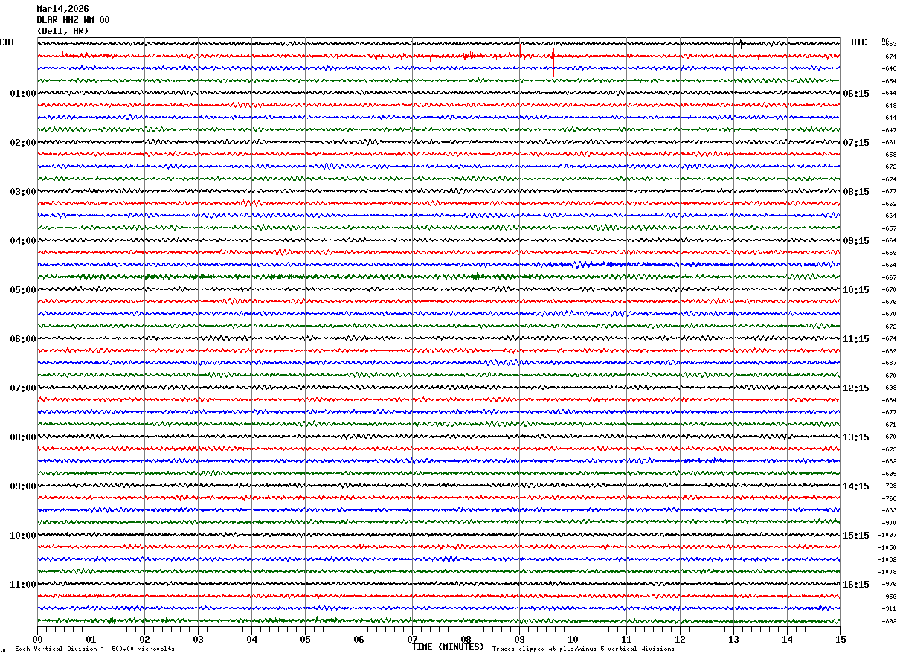This screenshot has width=900, height=659.
Task: Click the 05:00 CDT row label
Action: click(22, 290)
